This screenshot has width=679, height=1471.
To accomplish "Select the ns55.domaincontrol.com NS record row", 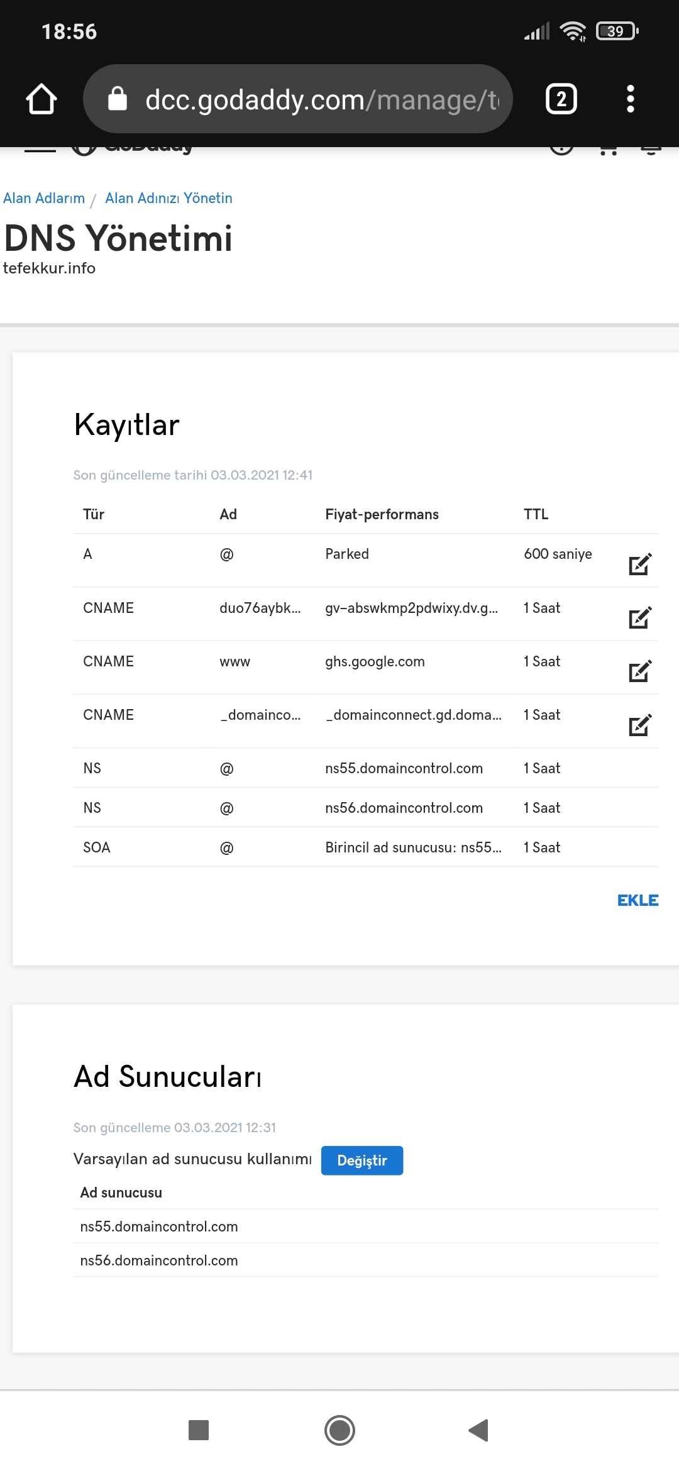I will (366, 768).
